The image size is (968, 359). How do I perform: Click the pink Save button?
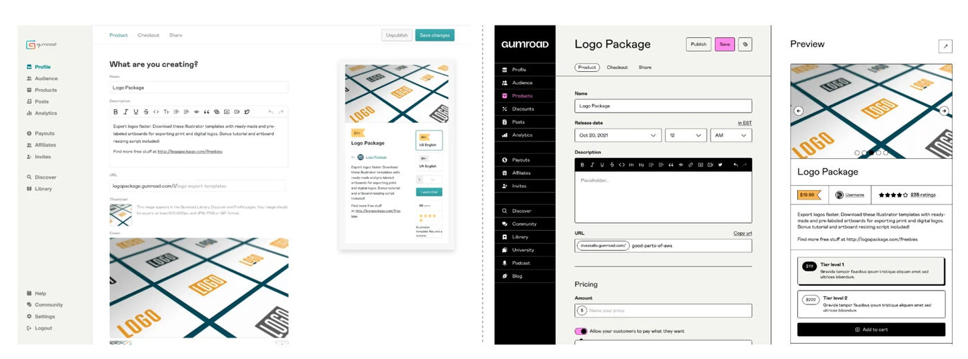click(725, 44)
